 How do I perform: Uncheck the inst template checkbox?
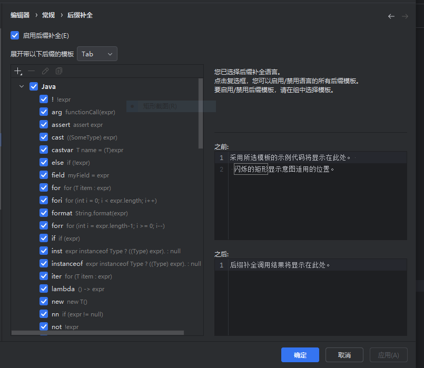coord(44,251)
